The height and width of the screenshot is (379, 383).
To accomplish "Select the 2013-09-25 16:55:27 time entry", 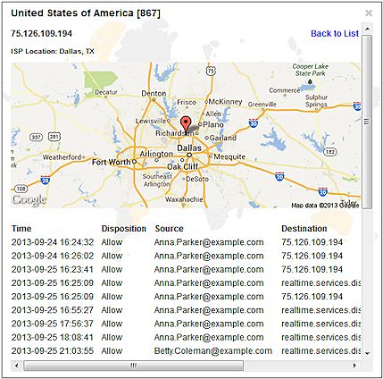I will coord(53,310).
